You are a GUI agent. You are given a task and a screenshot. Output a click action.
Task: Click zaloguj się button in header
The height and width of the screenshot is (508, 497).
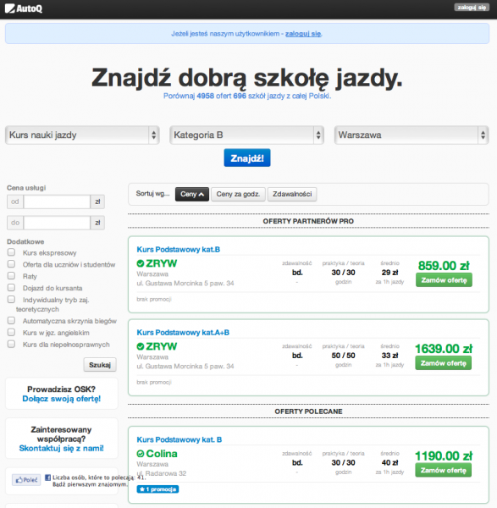[x=472, y=8]
